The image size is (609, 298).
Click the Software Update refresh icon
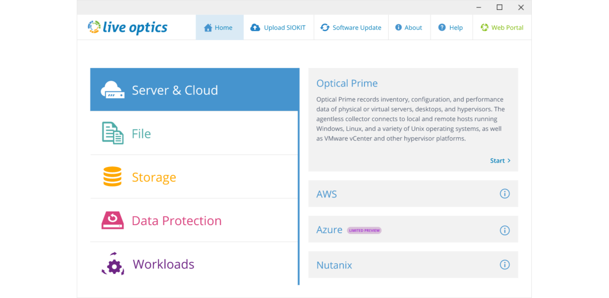[x=325, y=28]
